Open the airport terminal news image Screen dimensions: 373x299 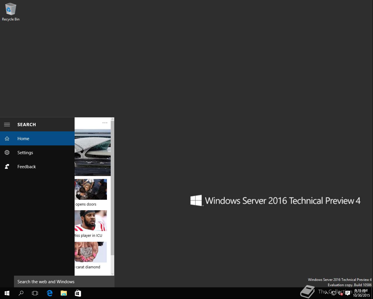point(93,152)
